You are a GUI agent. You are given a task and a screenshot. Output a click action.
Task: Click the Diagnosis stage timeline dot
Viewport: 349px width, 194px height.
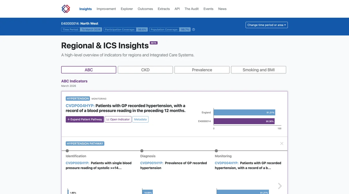click(142, 151)
